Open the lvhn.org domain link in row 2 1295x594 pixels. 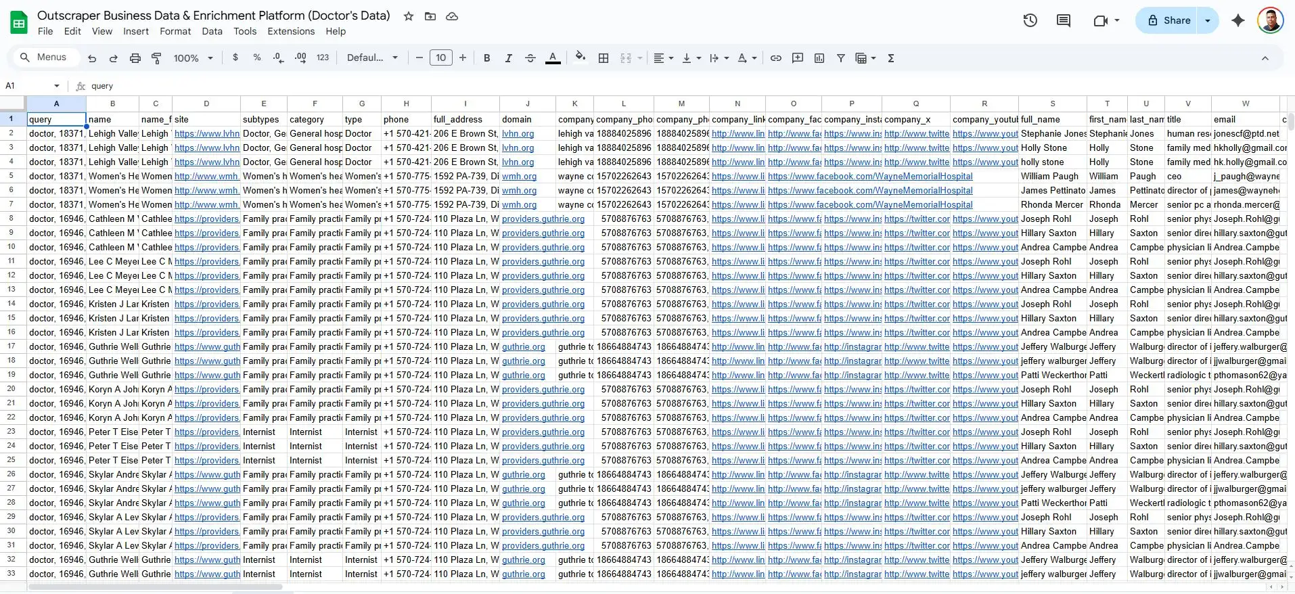click(x=518, y=134)
